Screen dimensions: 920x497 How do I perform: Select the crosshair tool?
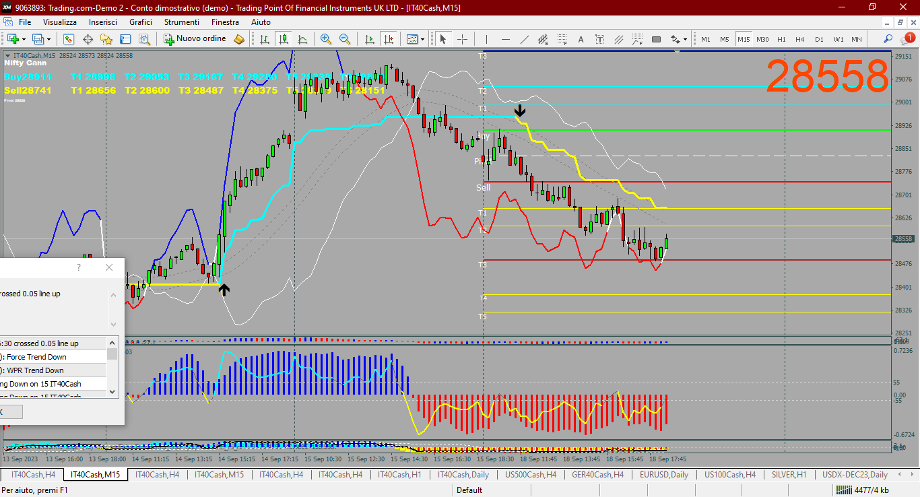462,39
